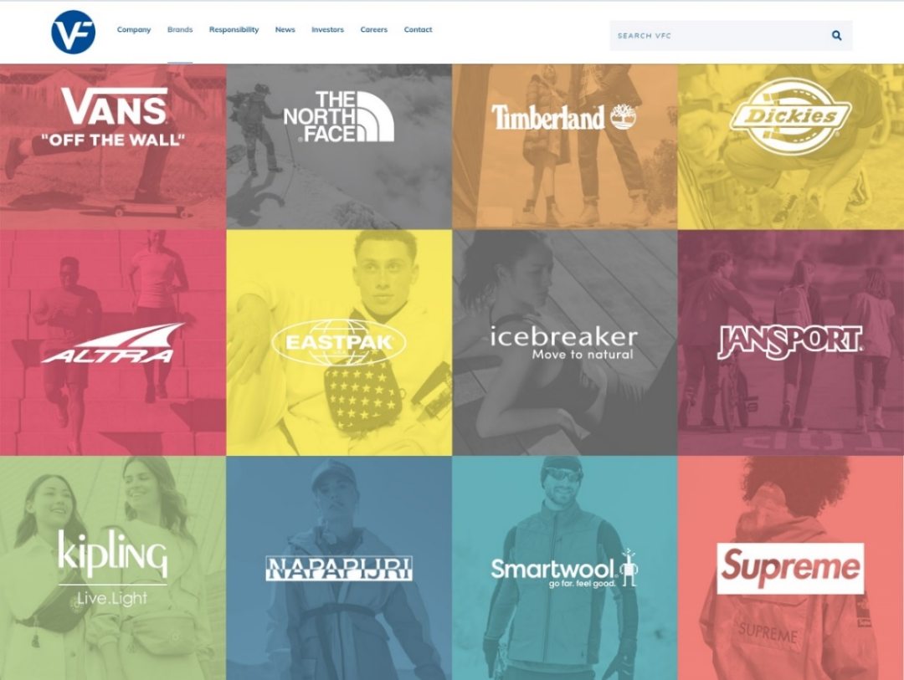Select the Timberland logo tile

coord(565,146)
